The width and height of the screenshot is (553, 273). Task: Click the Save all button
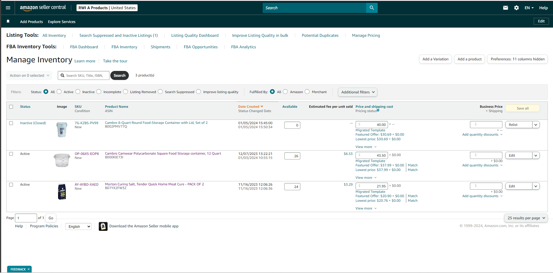tap(523, 108)
